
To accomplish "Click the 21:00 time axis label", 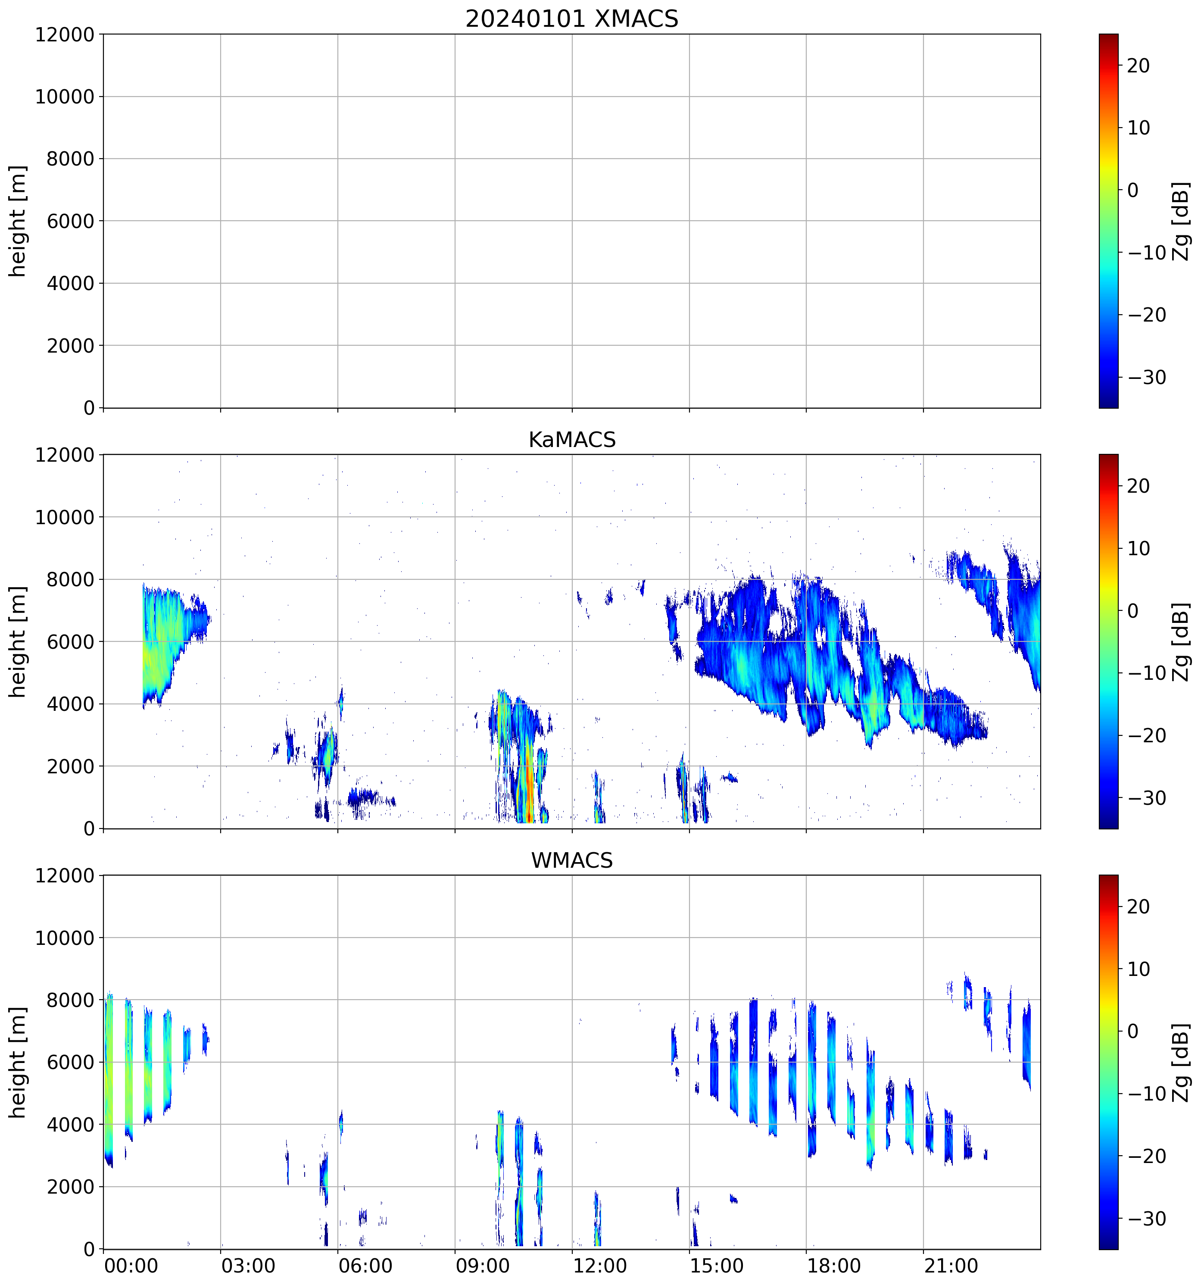I will (951, 1265).
